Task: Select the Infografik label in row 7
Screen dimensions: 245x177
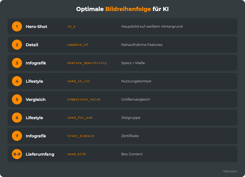Action: click(x=36, y=136)
